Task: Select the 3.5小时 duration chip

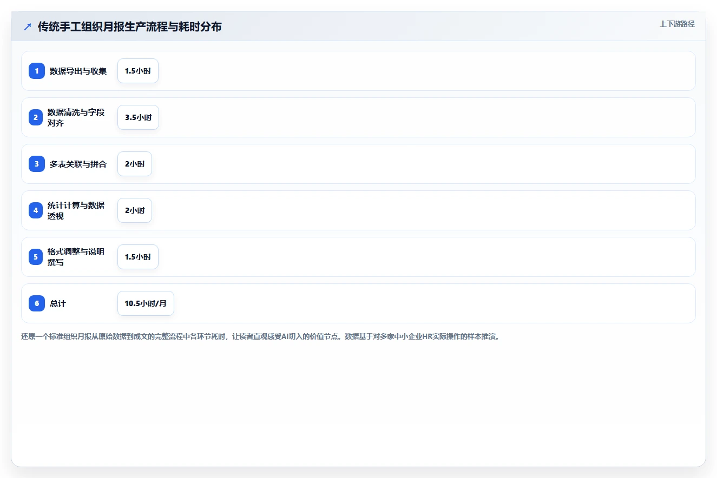Action: pyautogui.click(x=138, y=117)
